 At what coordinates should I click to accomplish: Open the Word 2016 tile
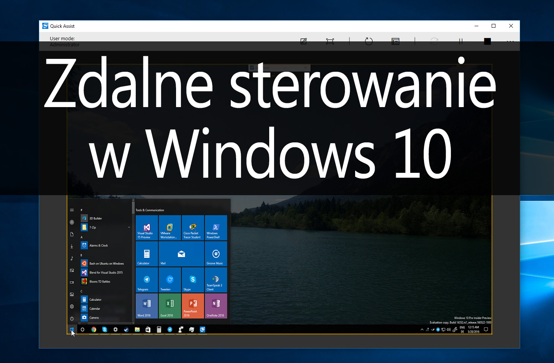click(x=147, y=306)
